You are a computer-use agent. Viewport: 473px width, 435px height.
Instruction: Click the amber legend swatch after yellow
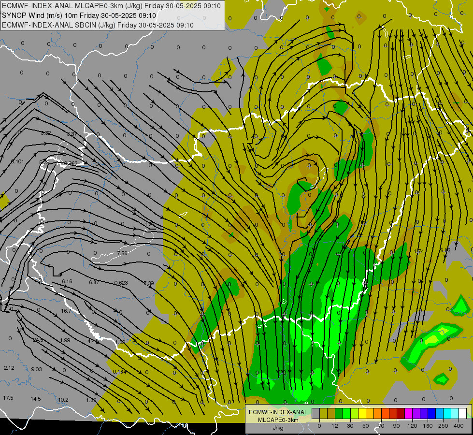[370, 413]
